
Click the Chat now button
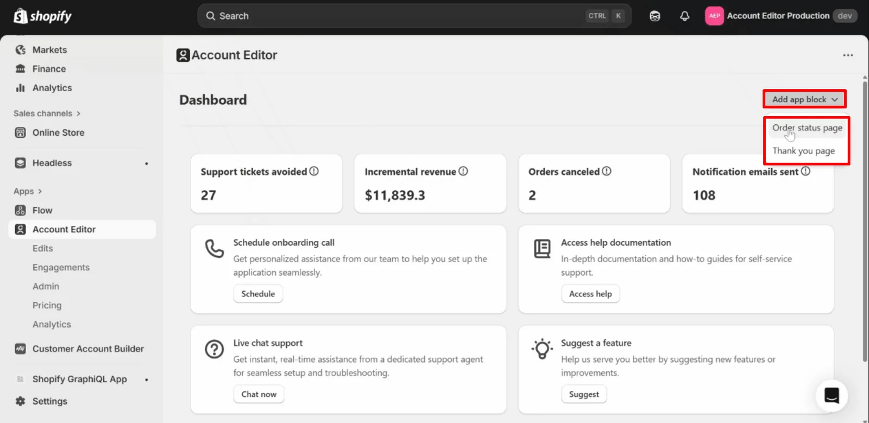(x=259, y=394)
